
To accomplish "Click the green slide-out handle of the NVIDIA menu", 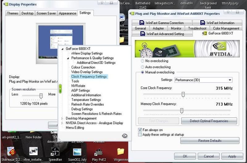I will [60, 89].
